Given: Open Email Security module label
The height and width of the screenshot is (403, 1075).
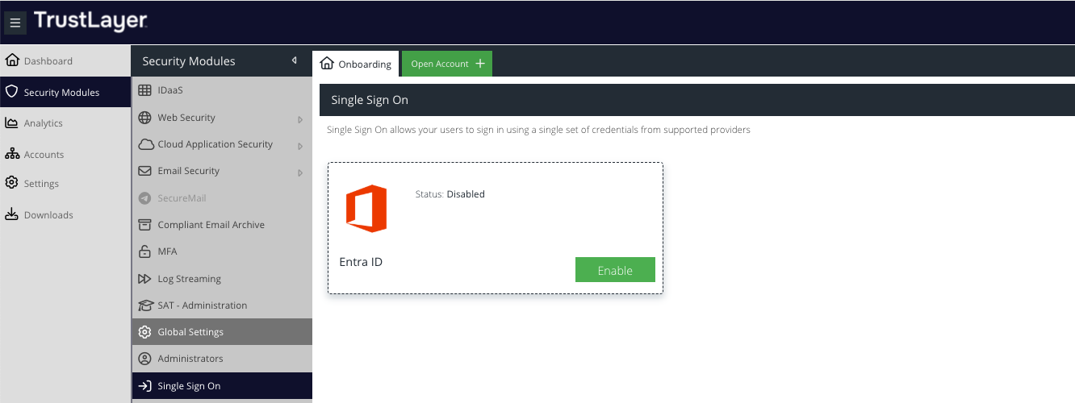Looking at the screenshot, I should pyautogui.click(x=189, y=171).
